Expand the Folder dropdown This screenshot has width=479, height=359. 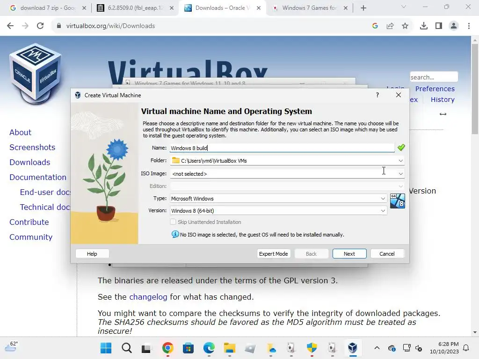point(400,161)
